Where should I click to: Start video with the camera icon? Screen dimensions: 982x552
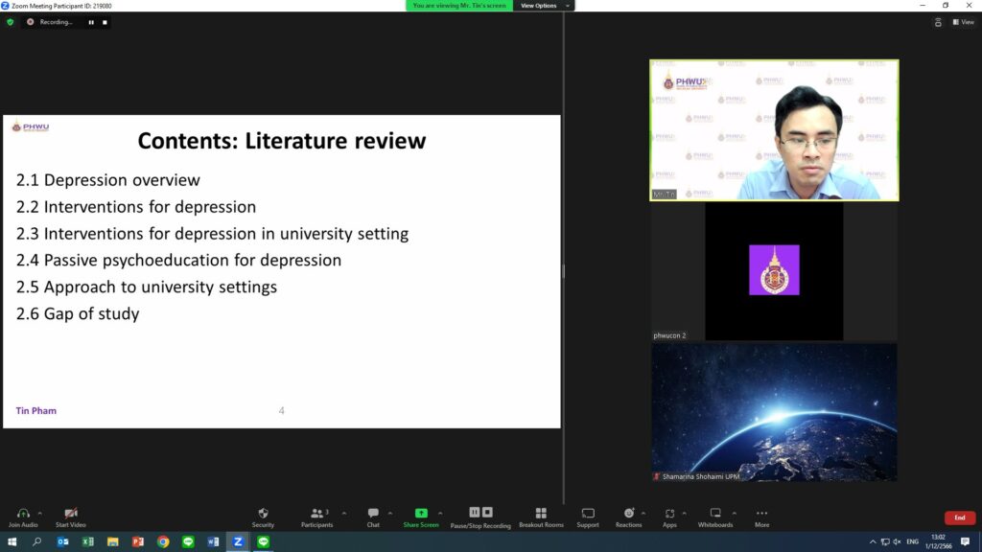(x=71, y=514)
